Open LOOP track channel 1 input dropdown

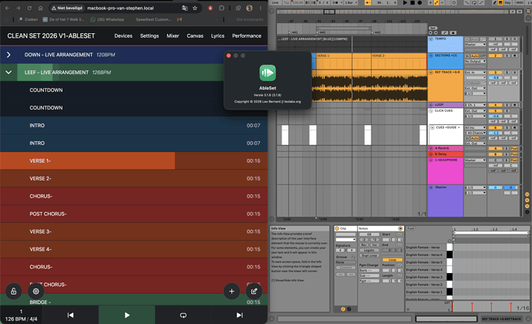[x=475, y=105]
